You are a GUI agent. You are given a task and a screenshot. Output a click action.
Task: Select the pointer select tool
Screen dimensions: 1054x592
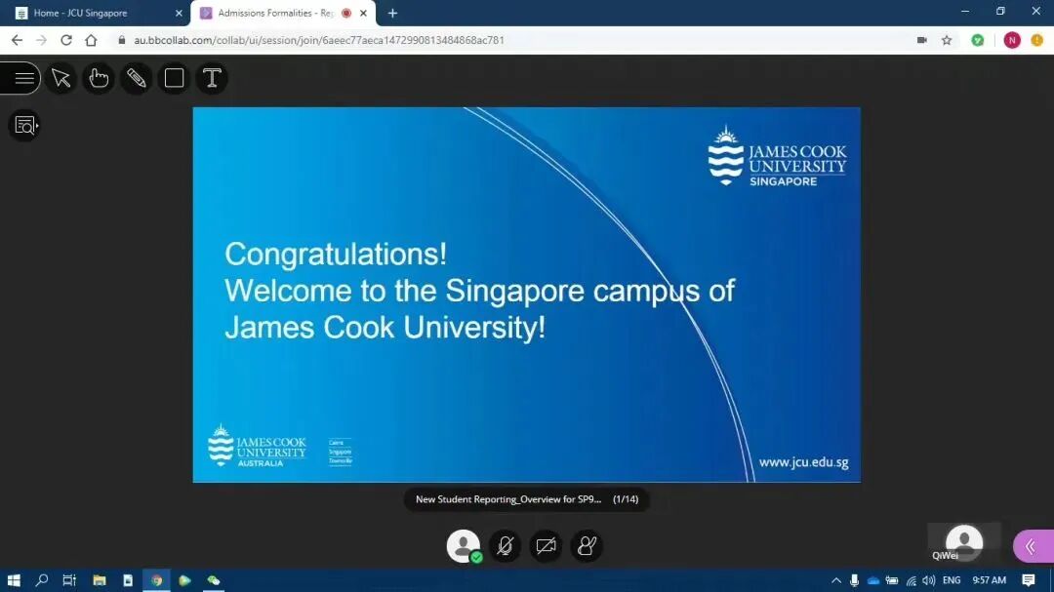61,78
